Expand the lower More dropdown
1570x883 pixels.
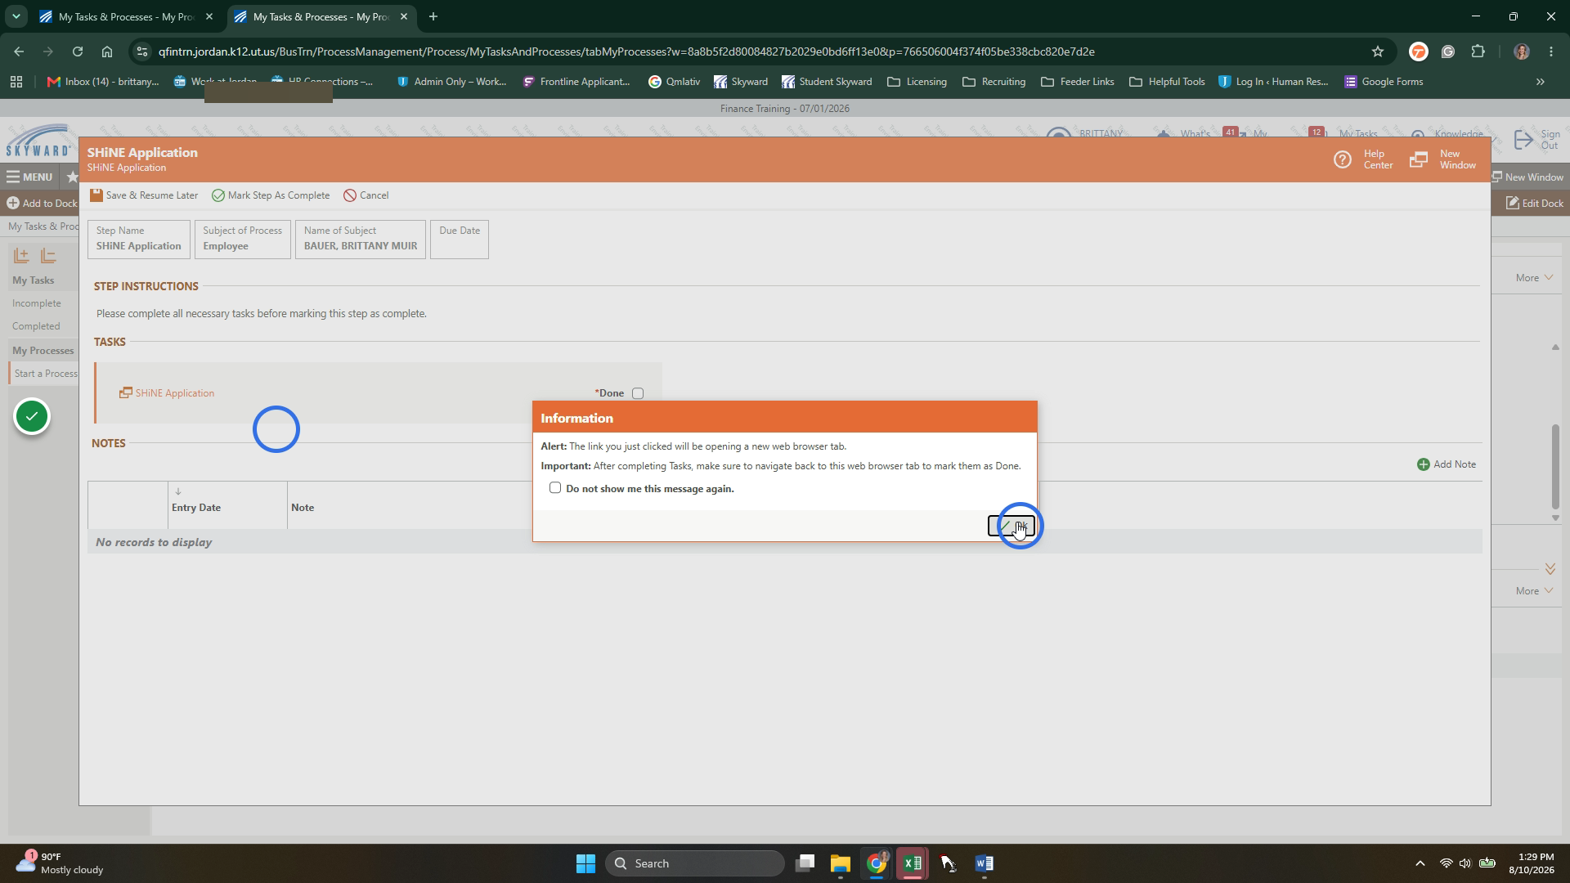[x=1534, y=591]
